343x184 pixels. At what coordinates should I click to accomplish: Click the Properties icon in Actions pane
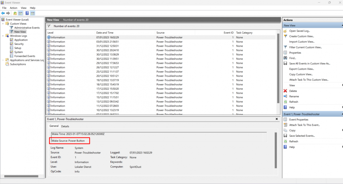tap(285, 53)
